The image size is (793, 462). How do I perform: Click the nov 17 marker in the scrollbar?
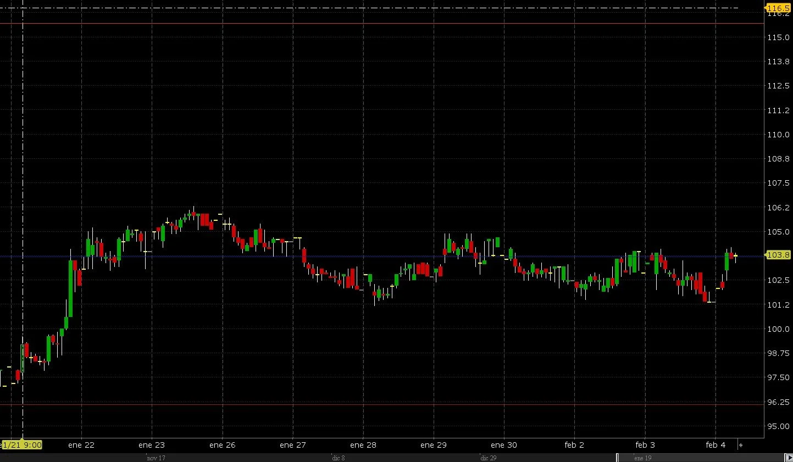(x=156, y=458)
